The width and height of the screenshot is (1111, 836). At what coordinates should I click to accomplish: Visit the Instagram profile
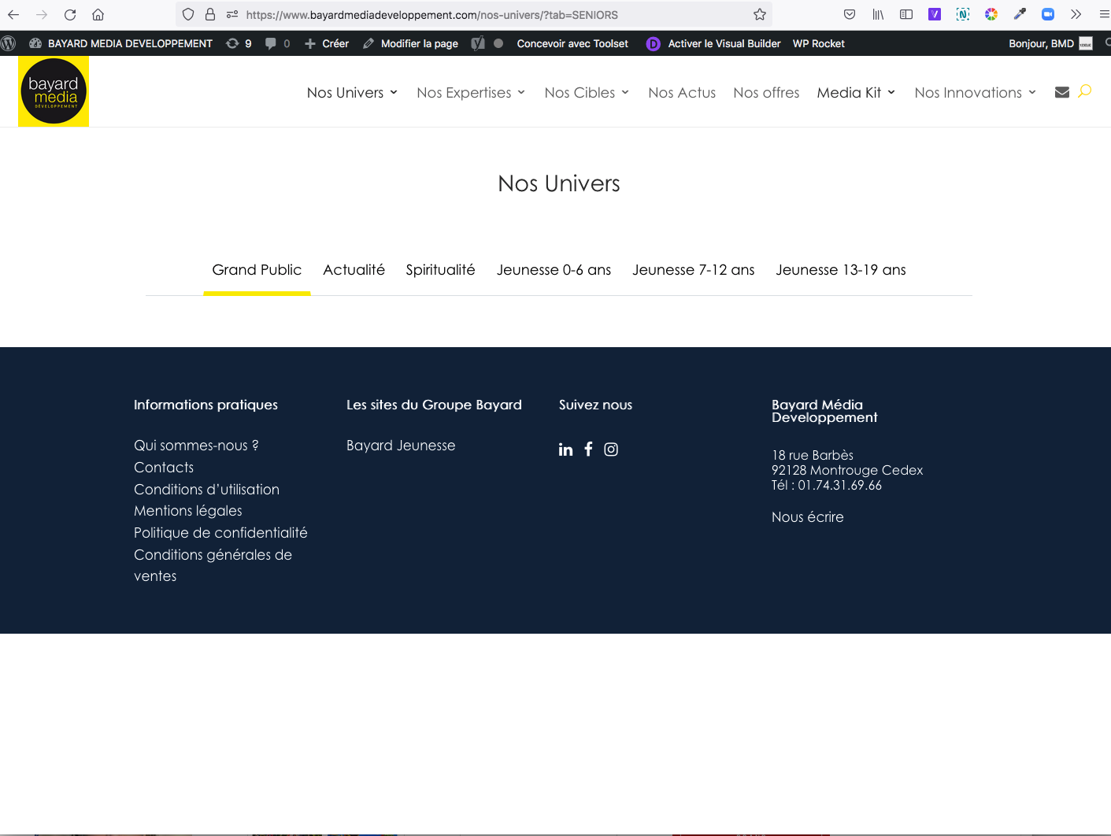[x=611, y=449]
